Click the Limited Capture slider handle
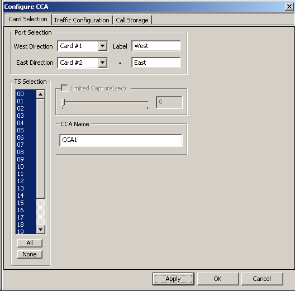The image size is (295, 291). click(63, 103)
